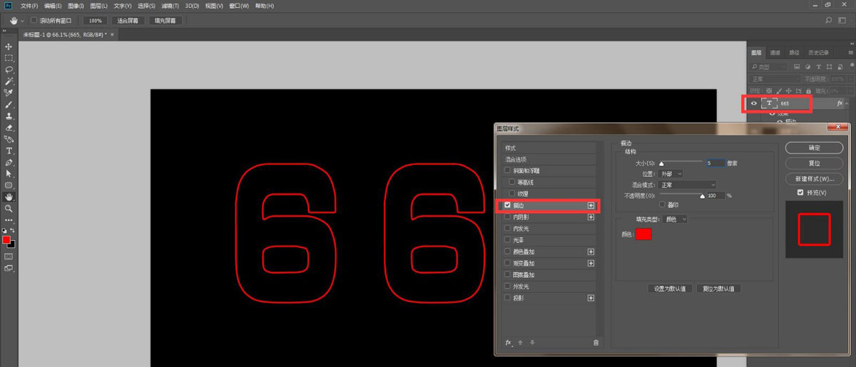Delete effect with trash icon in dialog
Screen dimensions: 856x367
(x=596, y=343)
